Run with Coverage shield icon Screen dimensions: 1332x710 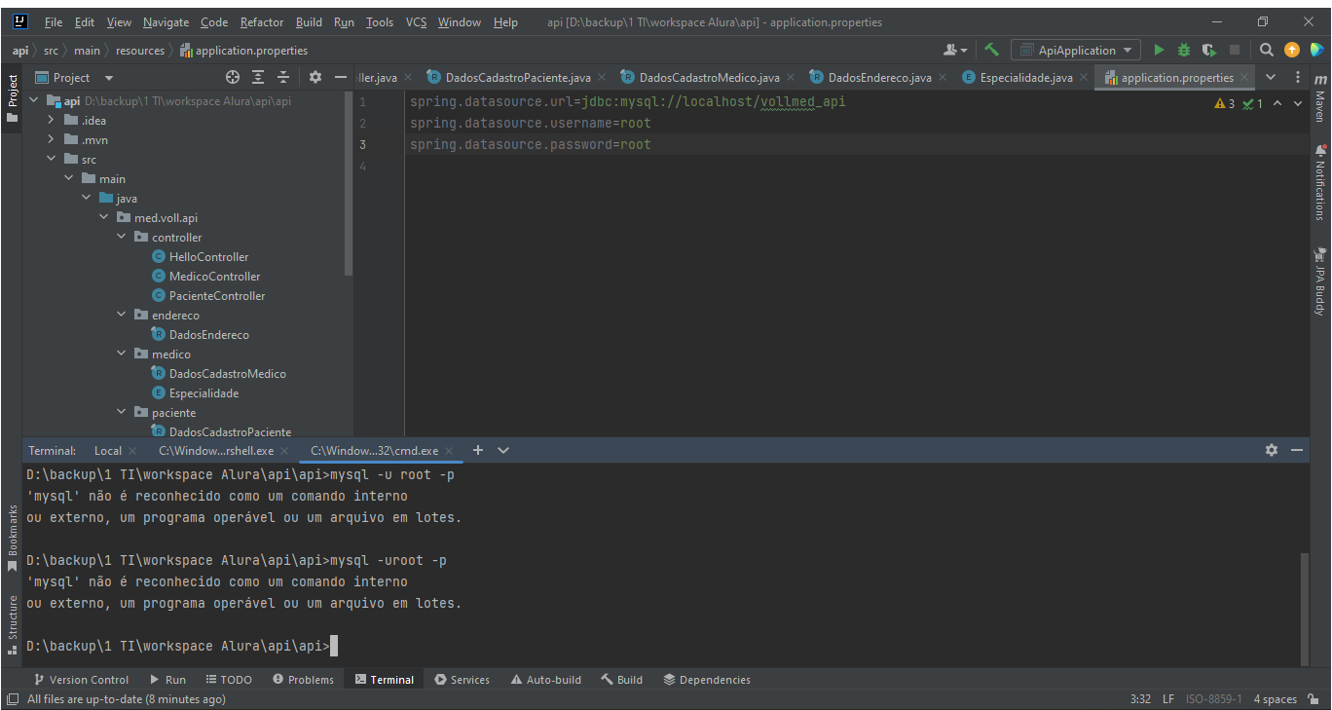coord(1209,50)
